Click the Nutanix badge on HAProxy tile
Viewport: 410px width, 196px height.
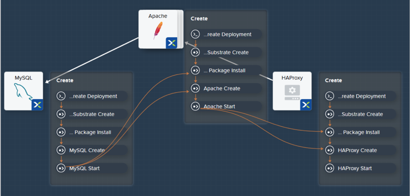(x=306, y=105)
